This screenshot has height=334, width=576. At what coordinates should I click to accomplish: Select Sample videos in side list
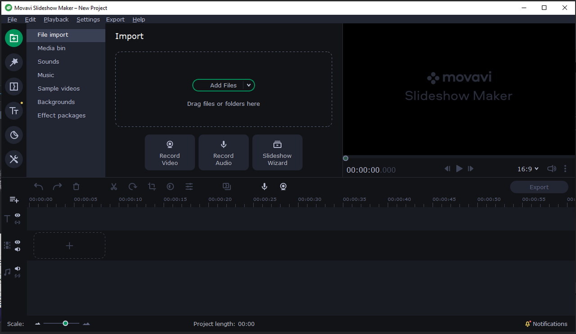pos(66,89)
